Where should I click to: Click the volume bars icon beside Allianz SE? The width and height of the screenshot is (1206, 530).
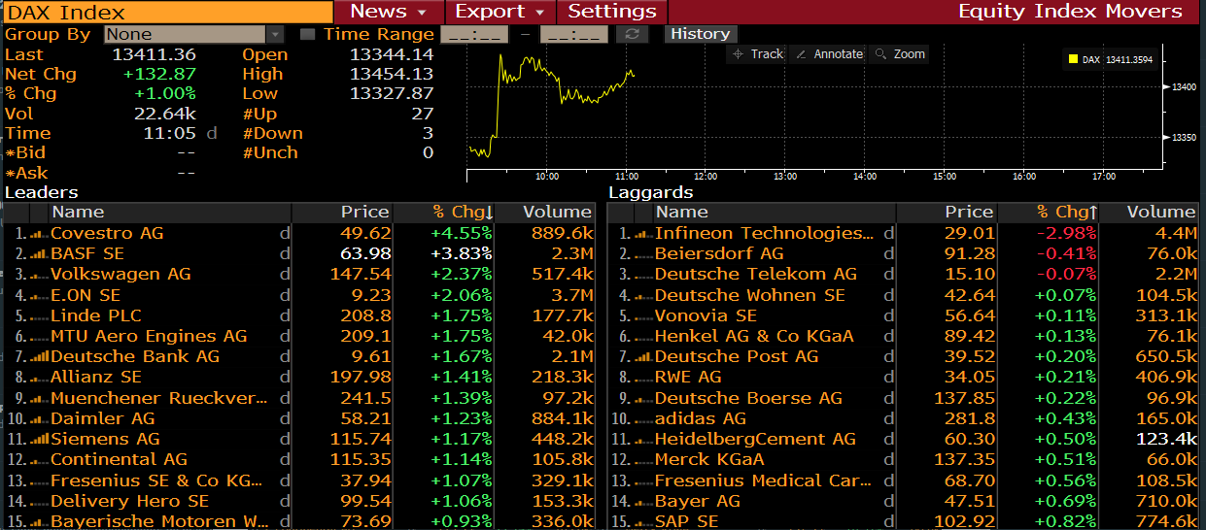pyautogui.click(x=39, y=378)
